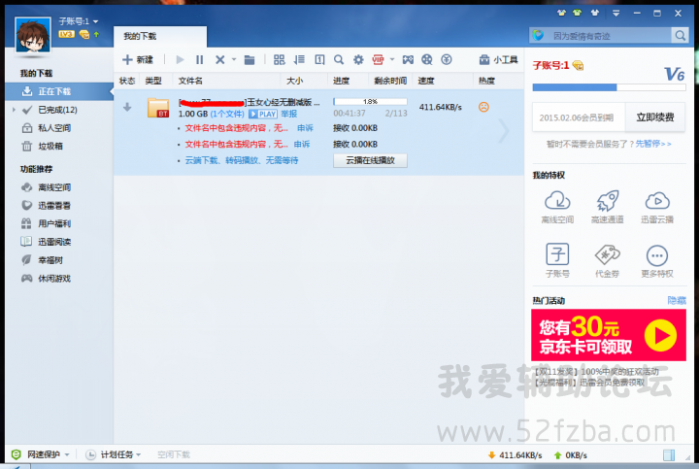Click the second 申诉 appeal link
The height and width of the screenshot is (469, 699).
coord(302,144)
